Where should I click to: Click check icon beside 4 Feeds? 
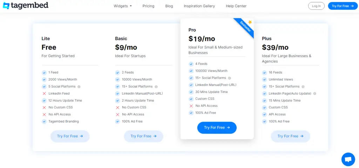coord(191,64)
